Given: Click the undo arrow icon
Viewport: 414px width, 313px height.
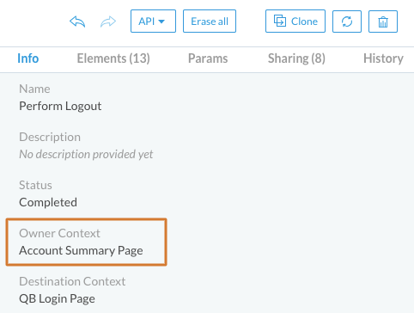Looking at the screenshot, I should pyautogui.click(x=77, y=21).
